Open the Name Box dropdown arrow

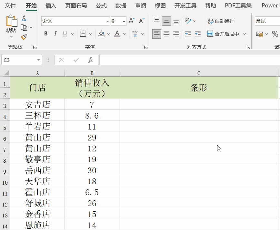(x=38, y=60)
